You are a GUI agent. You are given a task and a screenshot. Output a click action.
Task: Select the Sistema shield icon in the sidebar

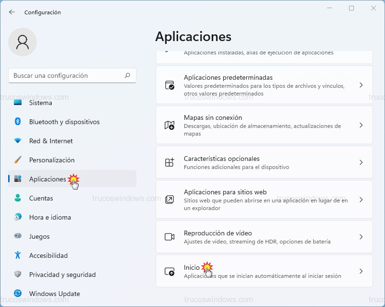point(16,103)
